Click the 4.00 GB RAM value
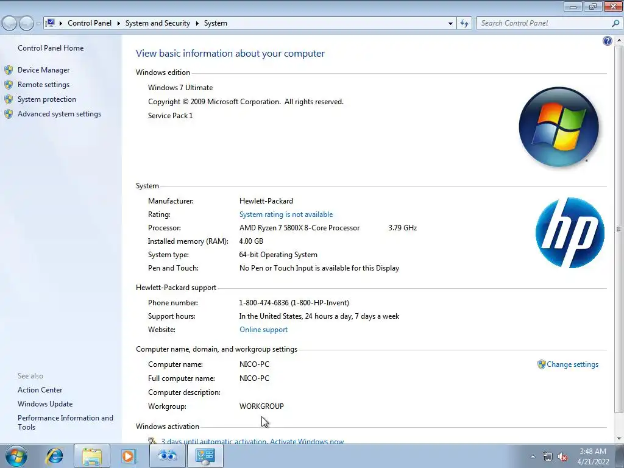Screen dimensions: 624x468 pos(251,241)
